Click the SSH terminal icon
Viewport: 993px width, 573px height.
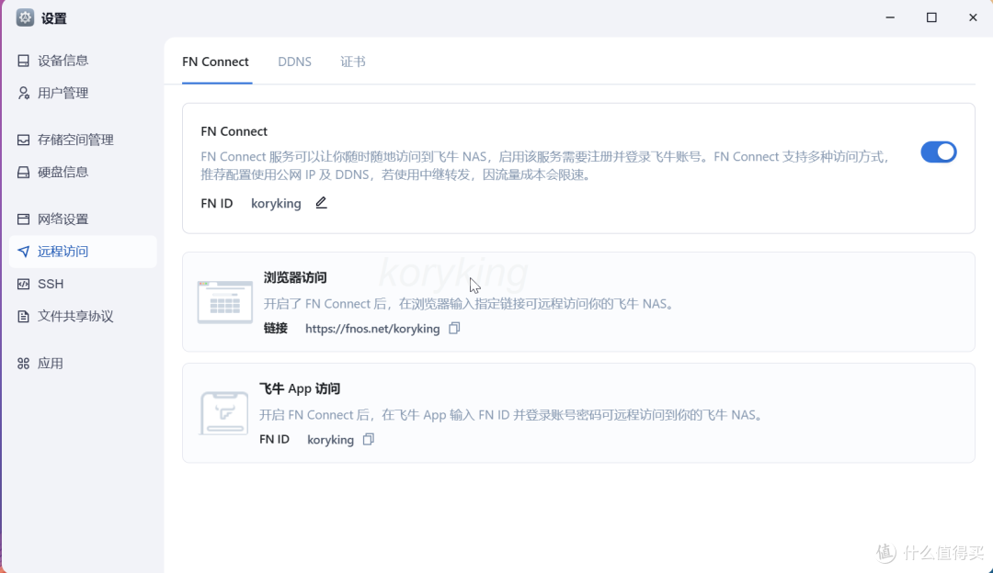(x=23, y=284)
